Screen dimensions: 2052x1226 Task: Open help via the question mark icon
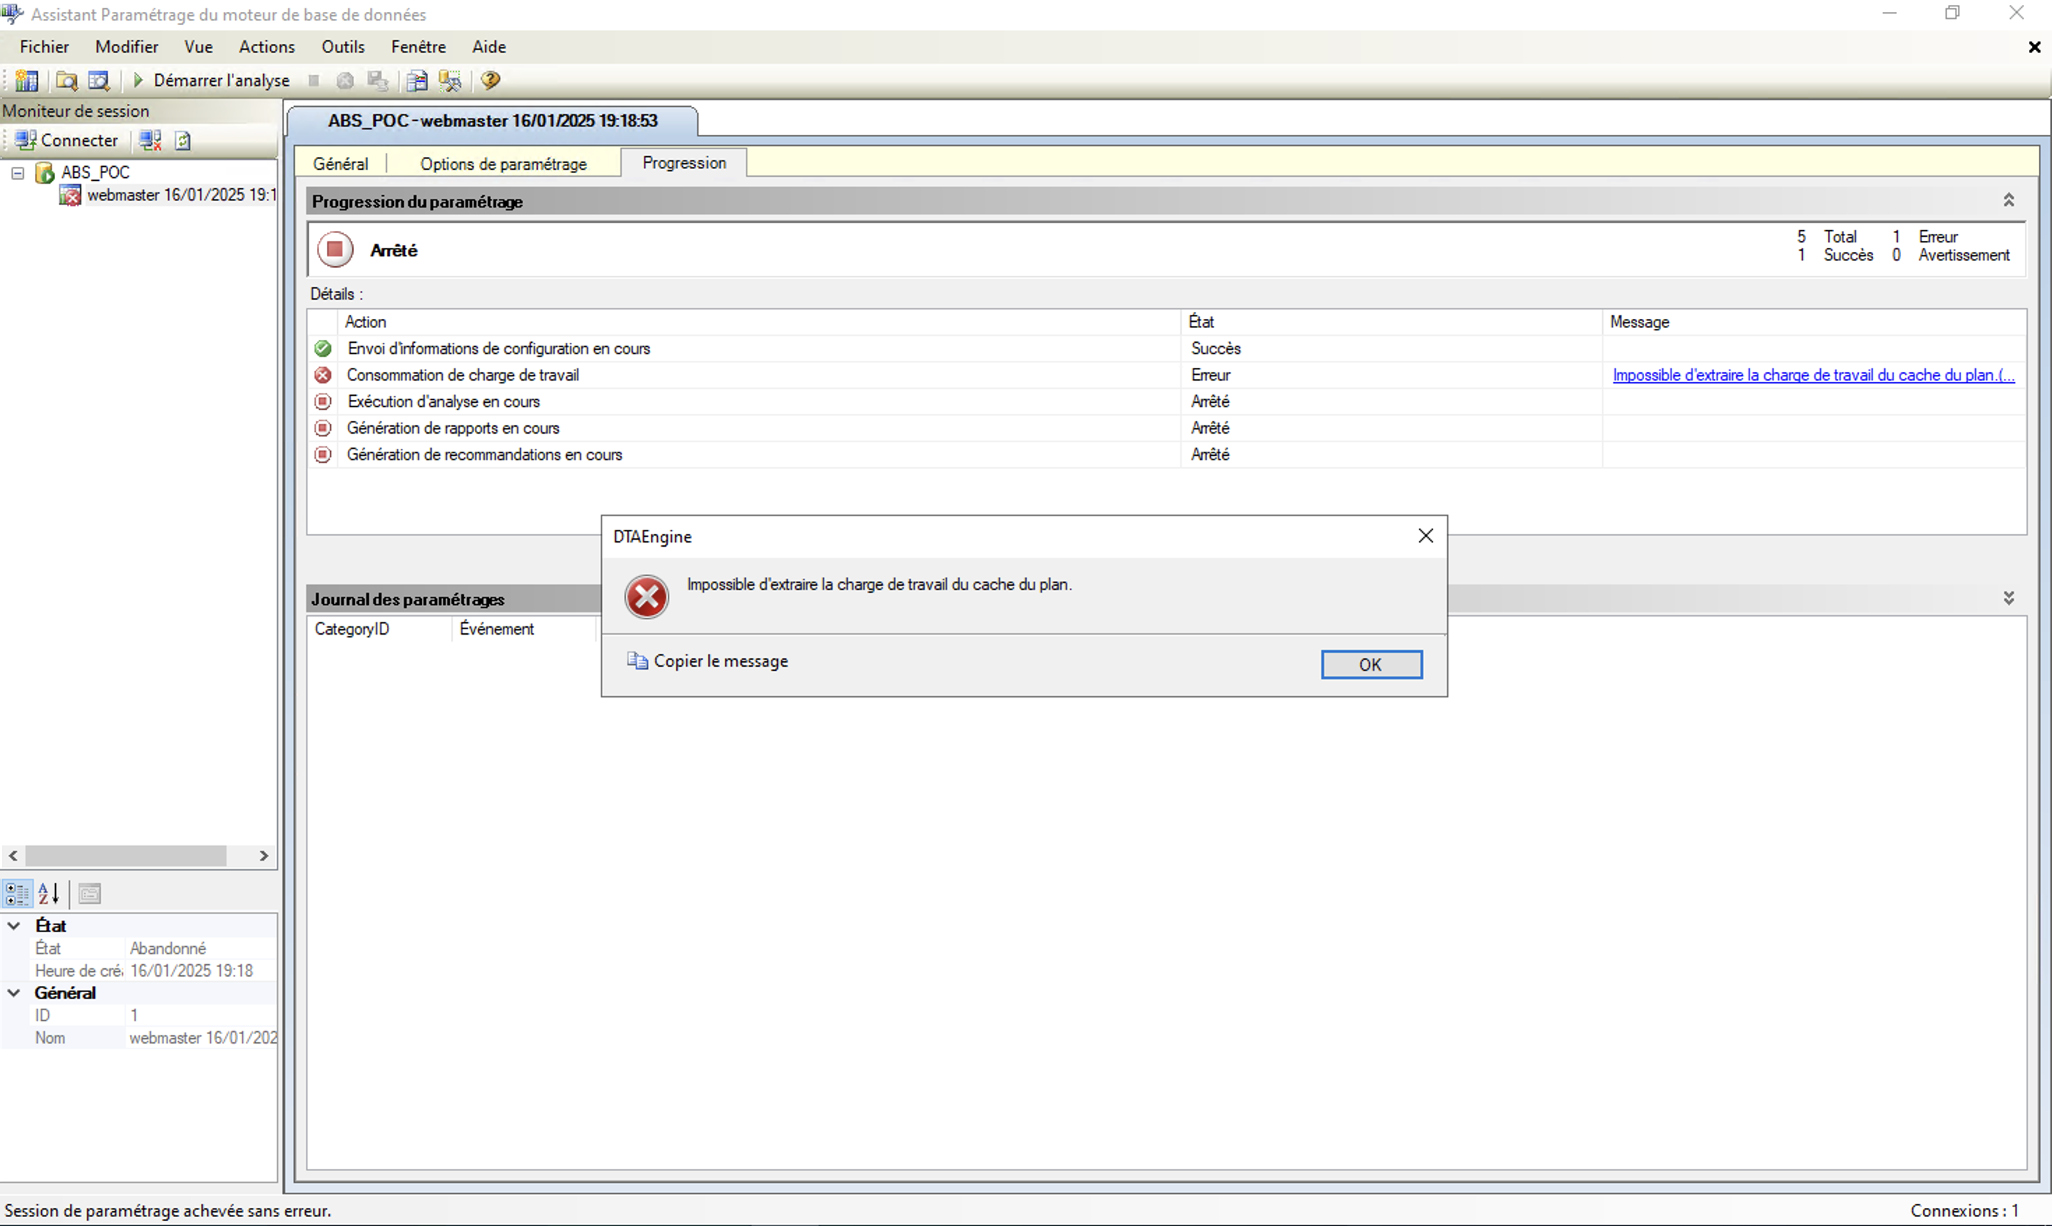491,80
